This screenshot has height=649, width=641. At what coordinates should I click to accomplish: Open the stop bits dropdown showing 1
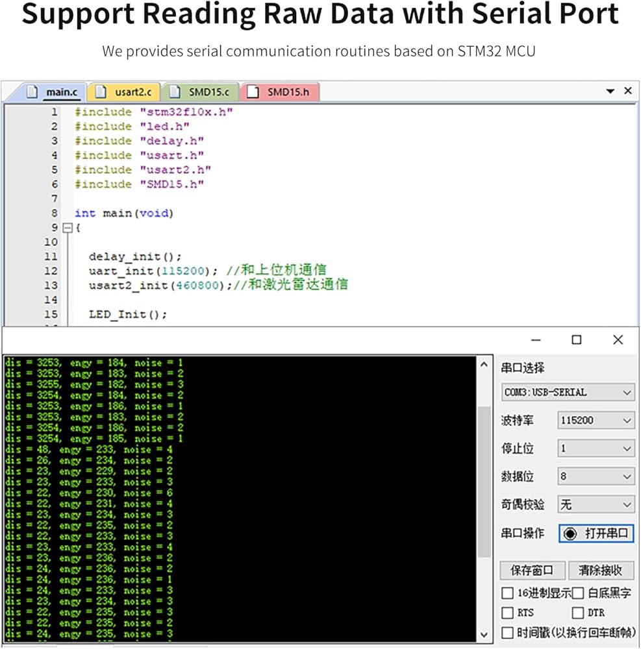(596, 448)
